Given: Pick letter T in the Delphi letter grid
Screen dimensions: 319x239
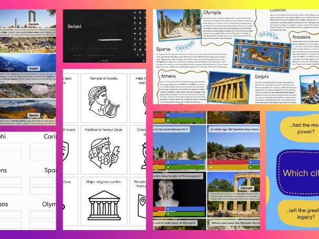Looking at the screenshot, I should pyautogui.click(x=140, y=44).
